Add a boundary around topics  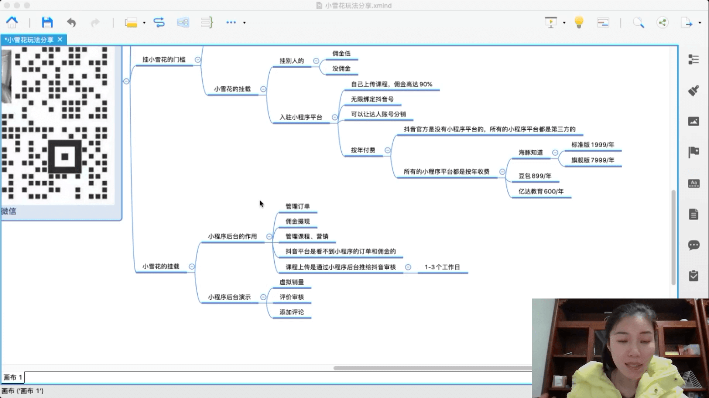(x=183, y=22)
